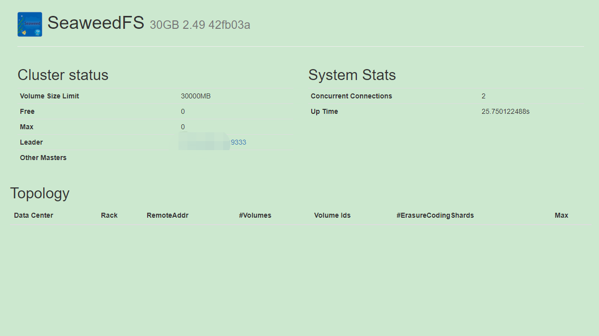
Task: Click the Up Time label
Action: [324, 111]
